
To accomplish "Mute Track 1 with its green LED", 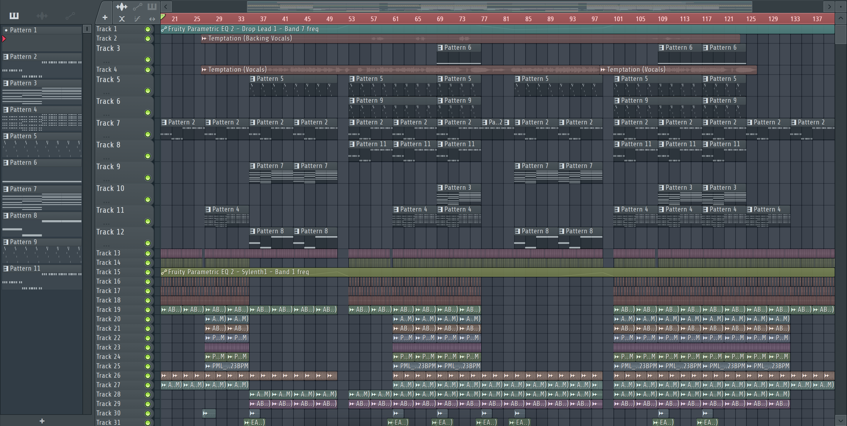I will tap(148, 29).
